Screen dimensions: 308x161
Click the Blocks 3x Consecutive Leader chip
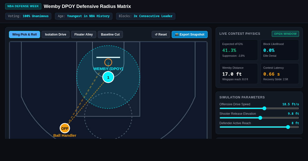pos(146,16)
